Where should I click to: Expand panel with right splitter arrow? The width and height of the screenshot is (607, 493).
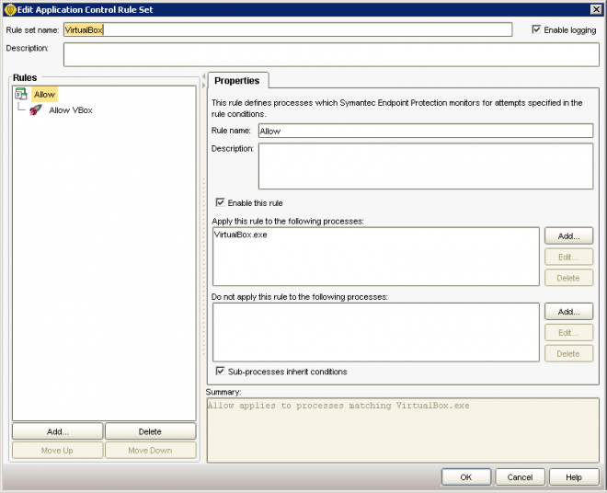[x=203, y=85]
